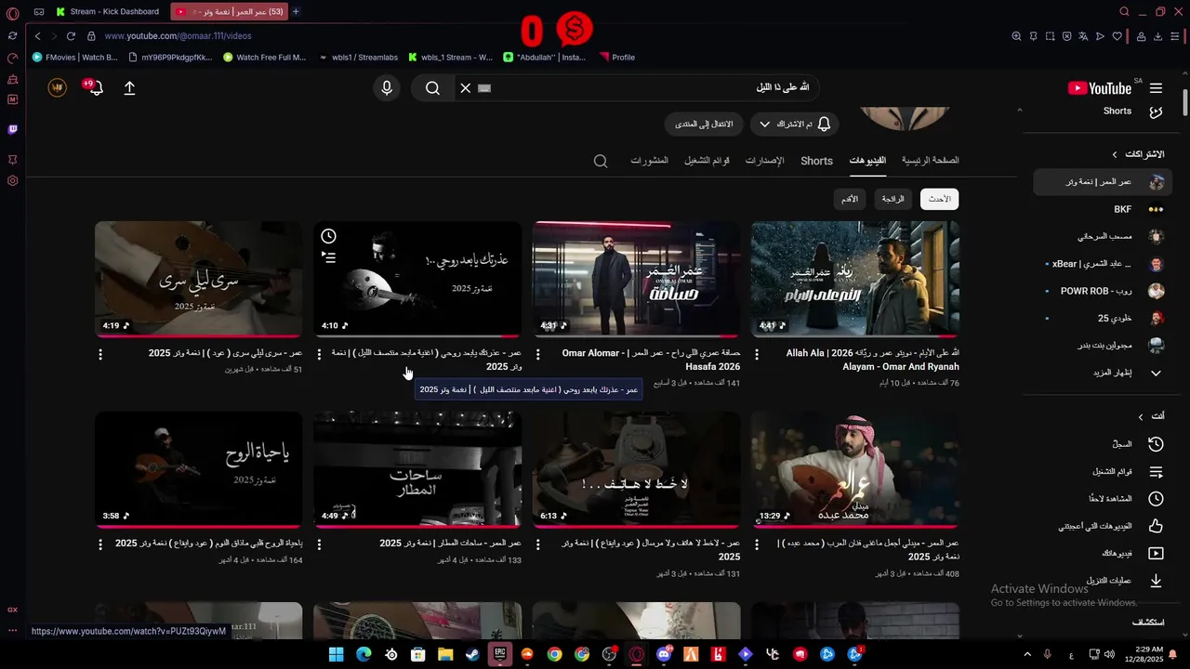Open the محمد عبده medley video thumbnail
The image size is (1190, 669).
(x=855, y=469)
